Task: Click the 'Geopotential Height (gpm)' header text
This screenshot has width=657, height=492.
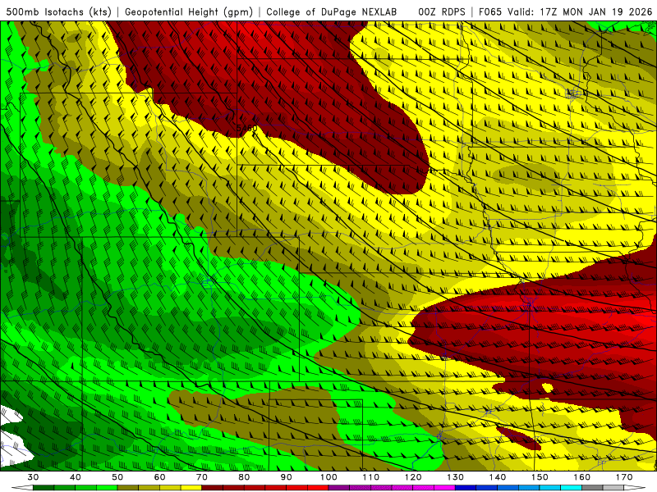Action: (189, 11)
